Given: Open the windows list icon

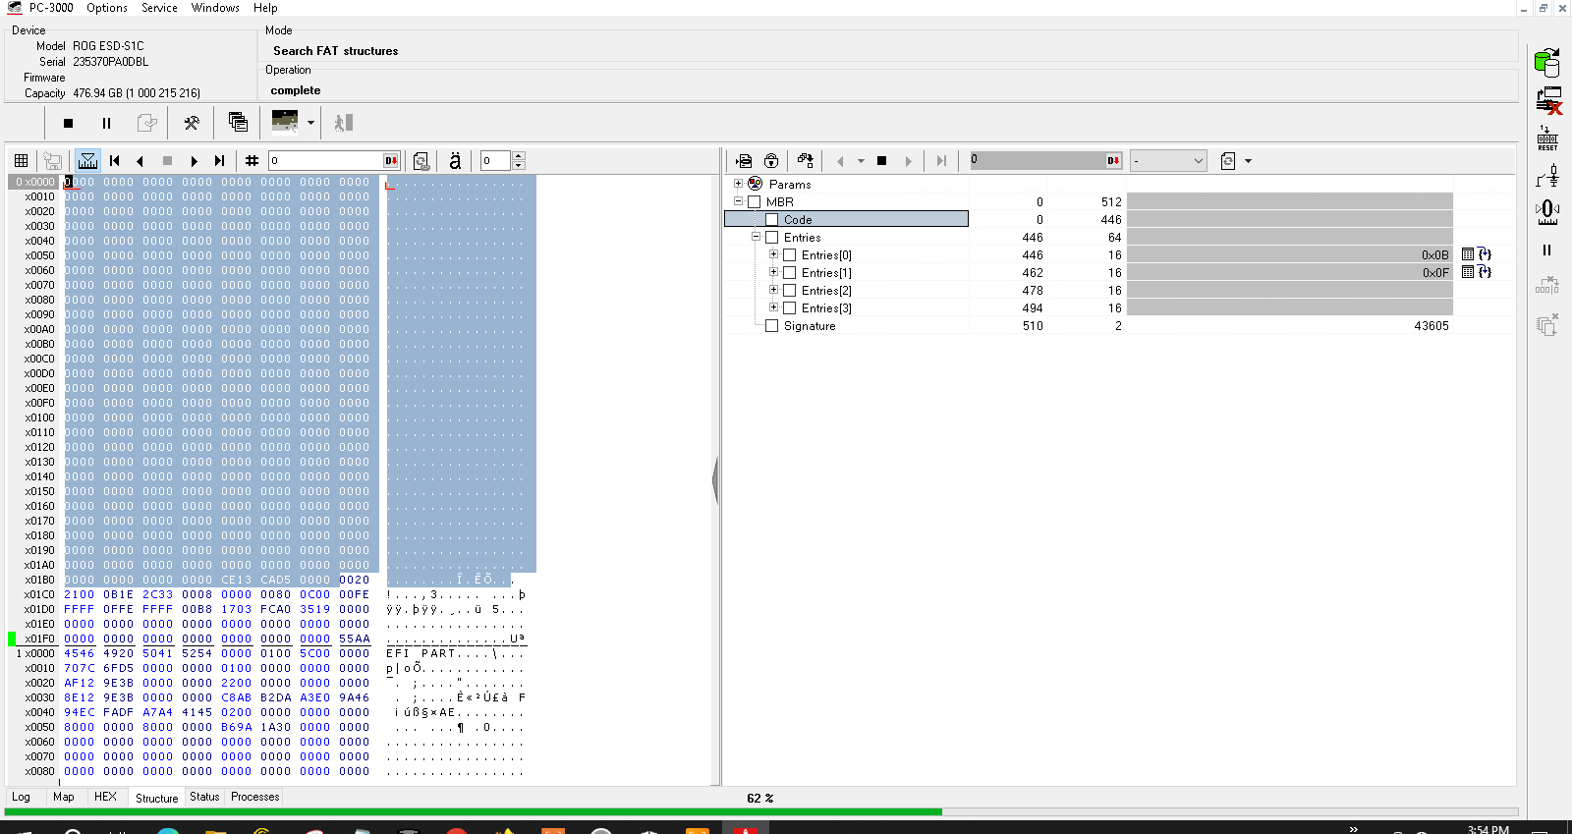Looking at the screenshot, I should (238, 122).
